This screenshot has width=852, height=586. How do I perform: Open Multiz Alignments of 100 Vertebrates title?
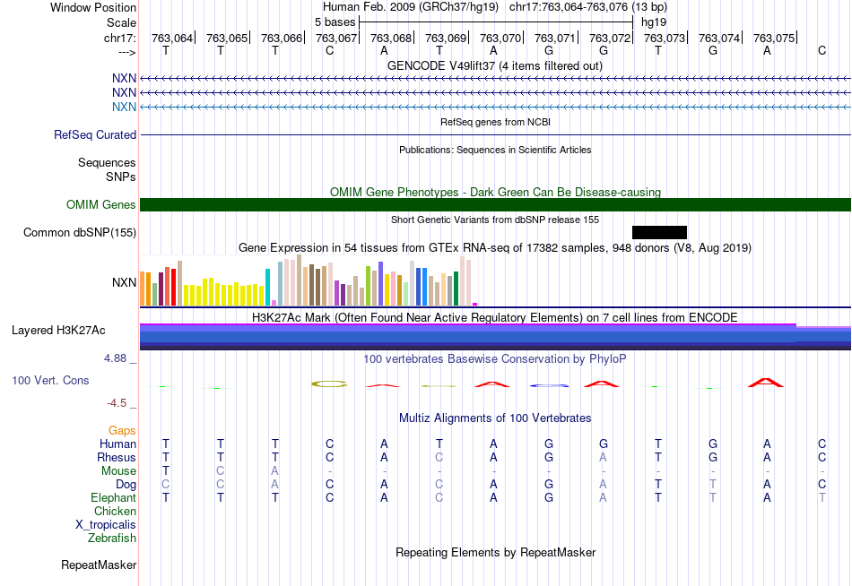coord(495,418)
